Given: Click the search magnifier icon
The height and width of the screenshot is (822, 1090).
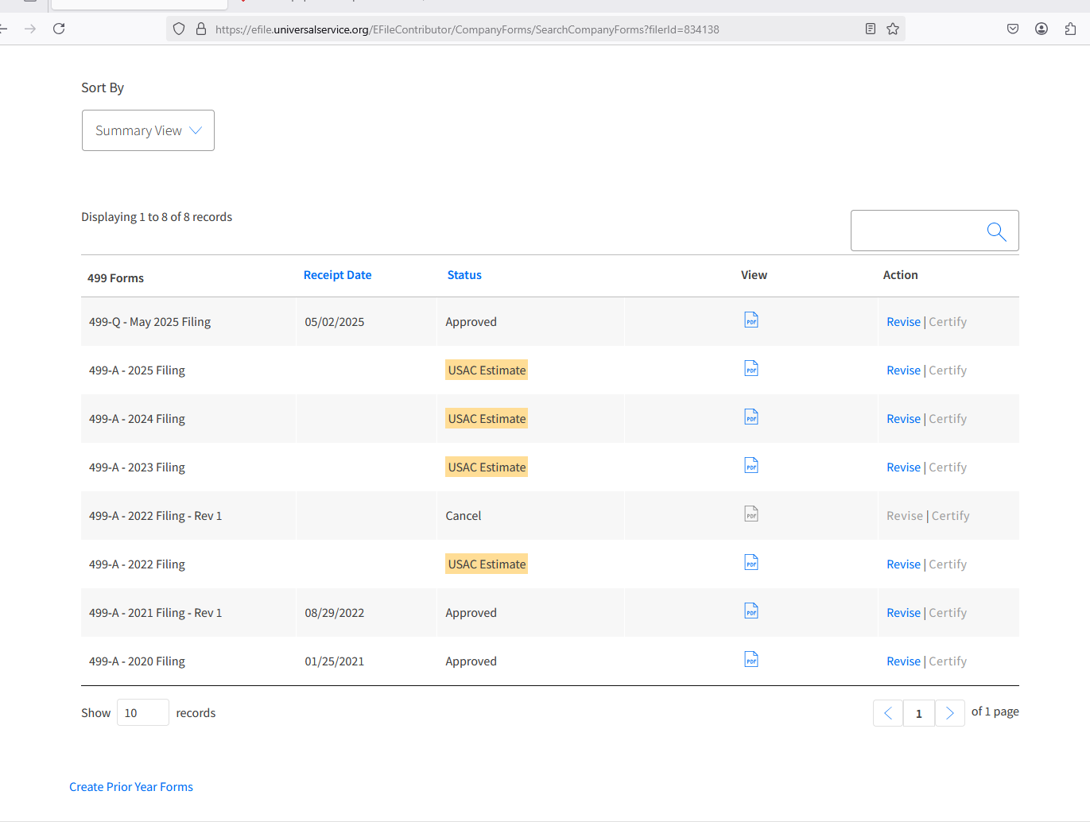Looking at the screenshot, I should coord(996,231).
